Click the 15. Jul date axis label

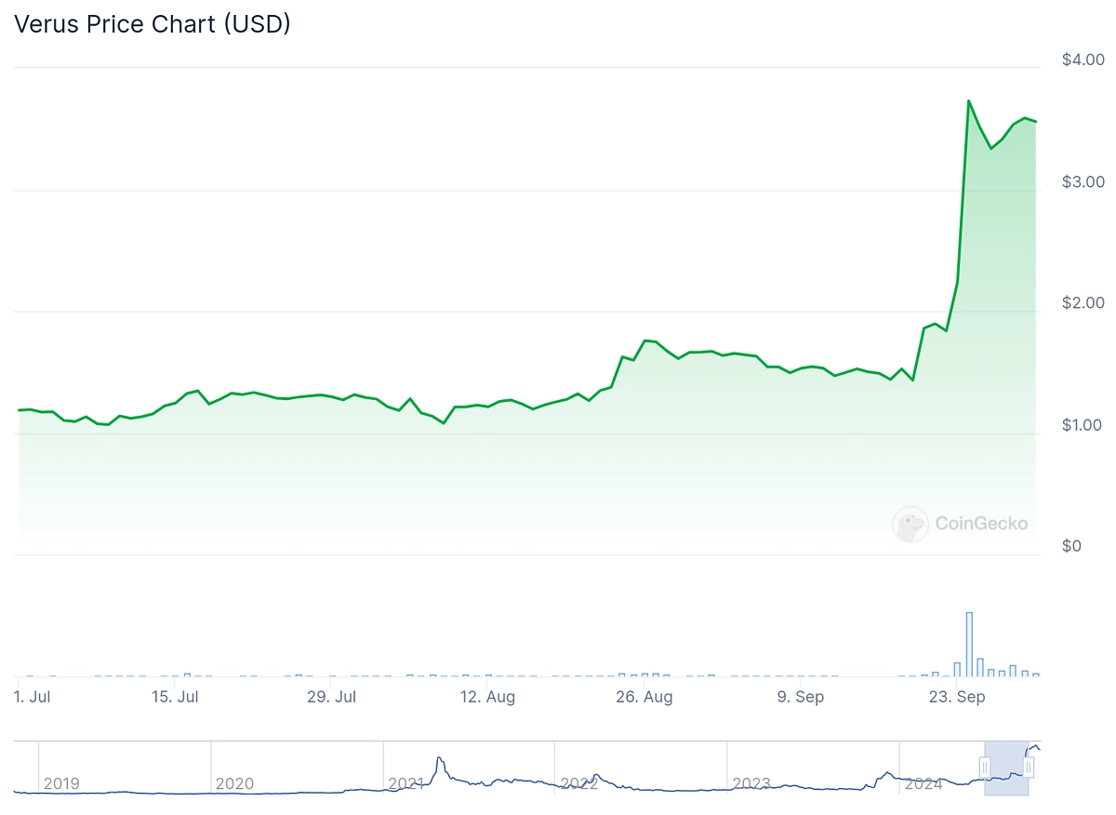pos(175,697)
